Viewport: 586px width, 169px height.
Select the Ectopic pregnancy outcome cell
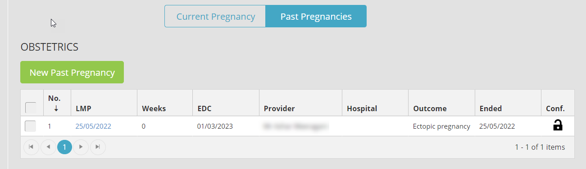point(441,126)
